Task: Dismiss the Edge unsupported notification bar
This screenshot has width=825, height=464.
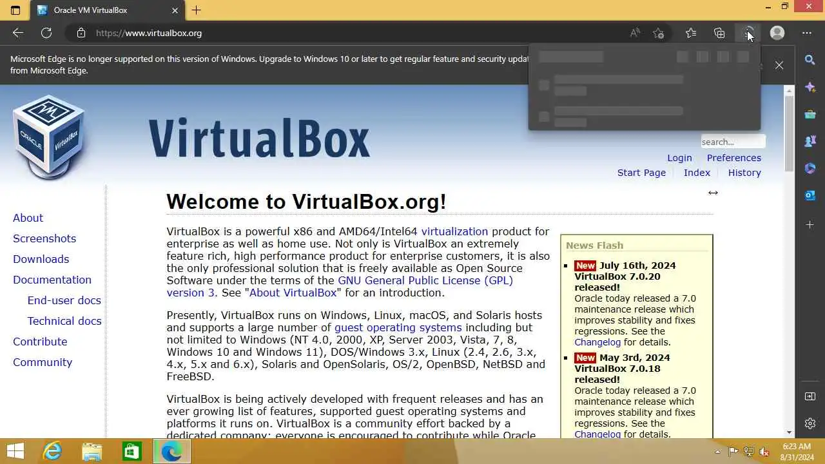Action: coord(779,65)
